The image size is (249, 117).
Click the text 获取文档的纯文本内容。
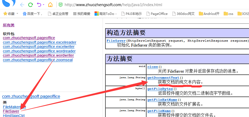tap(181, 82)
